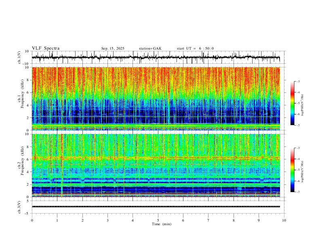Click the 'VLF Spectra' title text
320x247 pixels.
[x=46, y=48]
